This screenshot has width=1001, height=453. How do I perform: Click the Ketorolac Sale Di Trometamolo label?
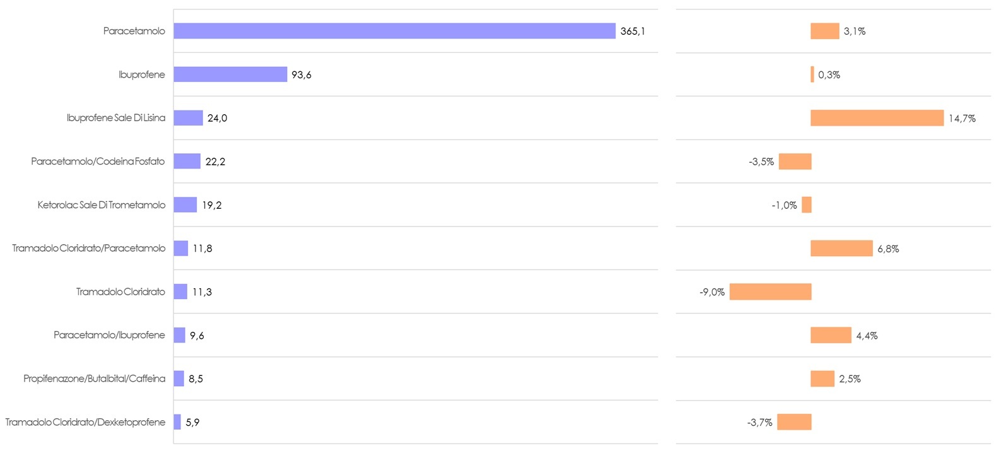pos(102,205)
